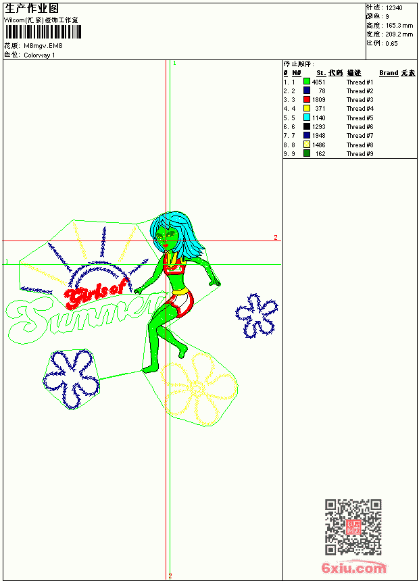
Task: Click the blue flower on the right
Action: click(x=256, y=315)
